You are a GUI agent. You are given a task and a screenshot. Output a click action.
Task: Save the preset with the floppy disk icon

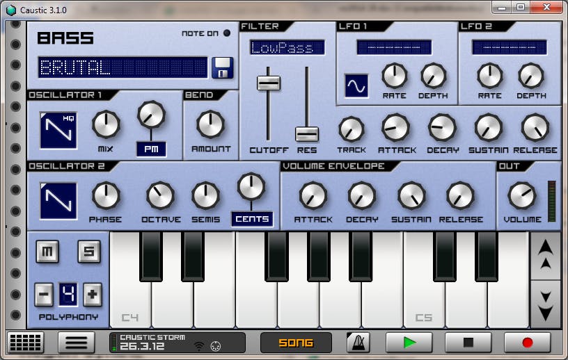click(x=222, y=67)
